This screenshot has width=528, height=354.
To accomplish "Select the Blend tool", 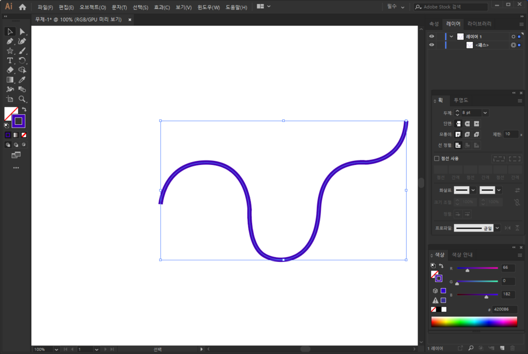I will pyautogui.click(x=22, y=89).
